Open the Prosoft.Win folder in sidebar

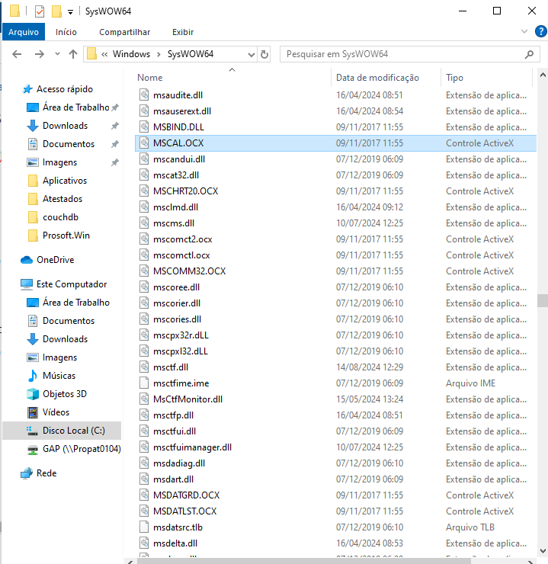click(x=66, y=236)
